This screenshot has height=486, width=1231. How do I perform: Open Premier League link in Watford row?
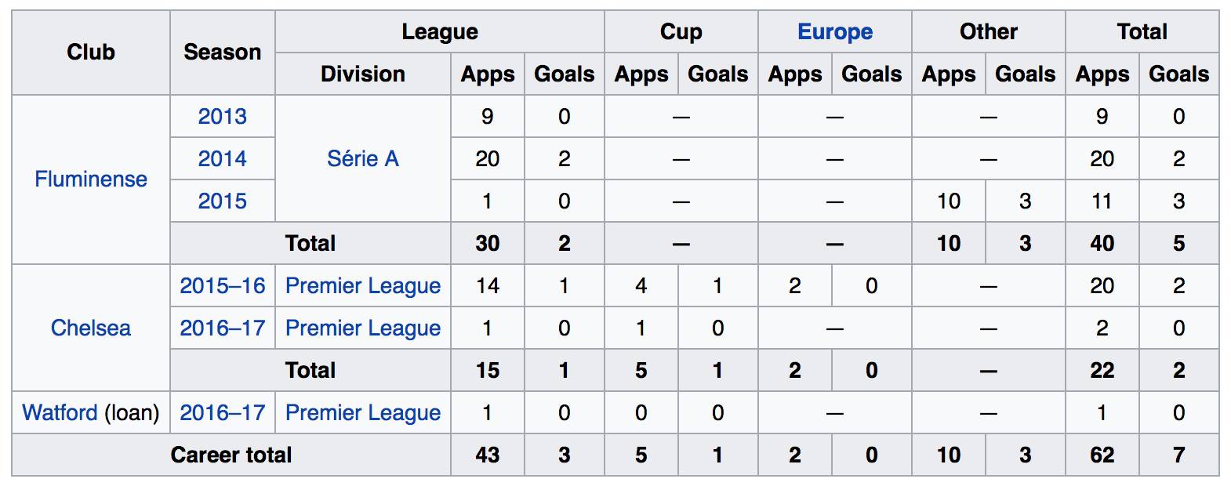point(363,413)
